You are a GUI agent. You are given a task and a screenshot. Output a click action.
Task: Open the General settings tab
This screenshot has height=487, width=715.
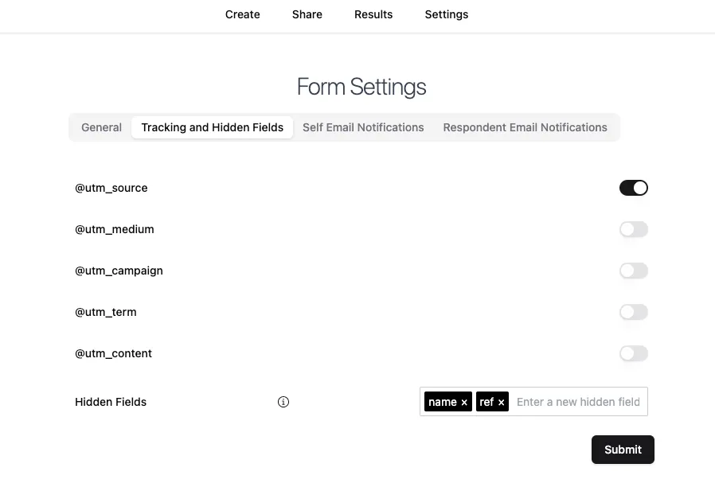tap(101, 127)
